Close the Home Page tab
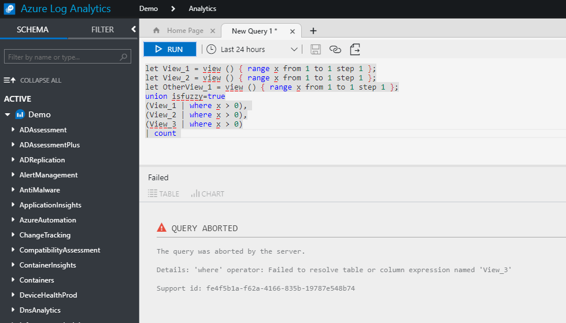 [213, 31]
